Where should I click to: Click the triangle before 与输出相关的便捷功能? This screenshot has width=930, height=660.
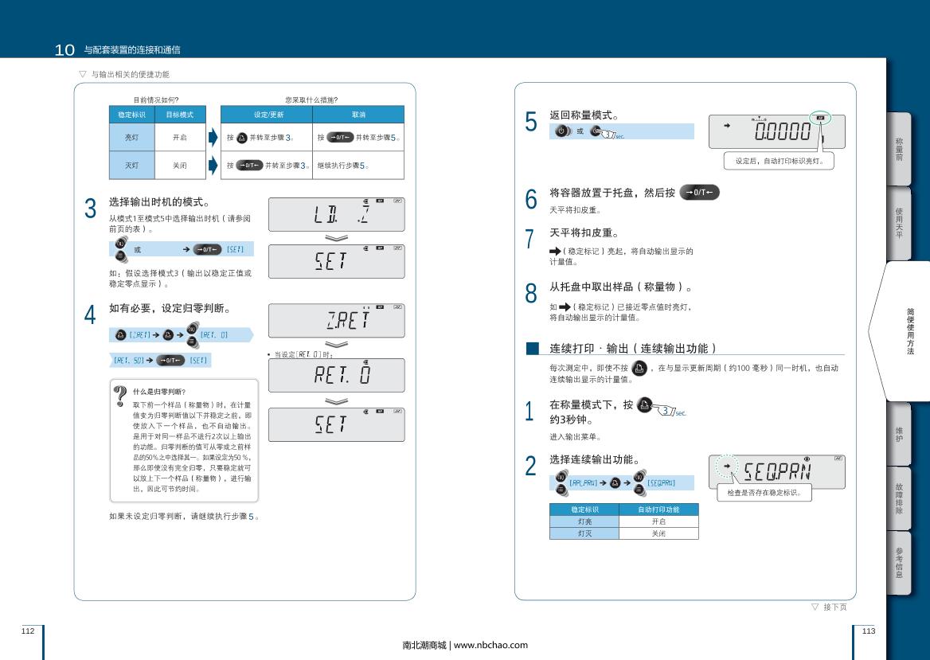(x=82, y=74)
